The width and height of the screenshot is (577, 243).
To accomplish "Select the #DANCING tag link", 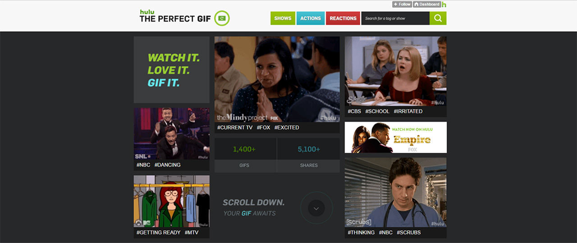I will 168,165.
